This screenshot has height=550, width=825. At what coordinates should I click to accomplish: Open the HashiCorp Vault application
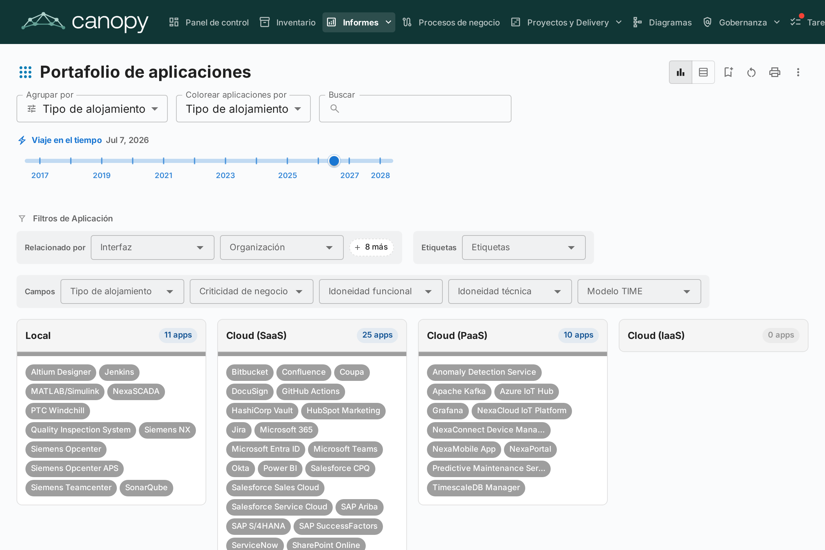262,411
